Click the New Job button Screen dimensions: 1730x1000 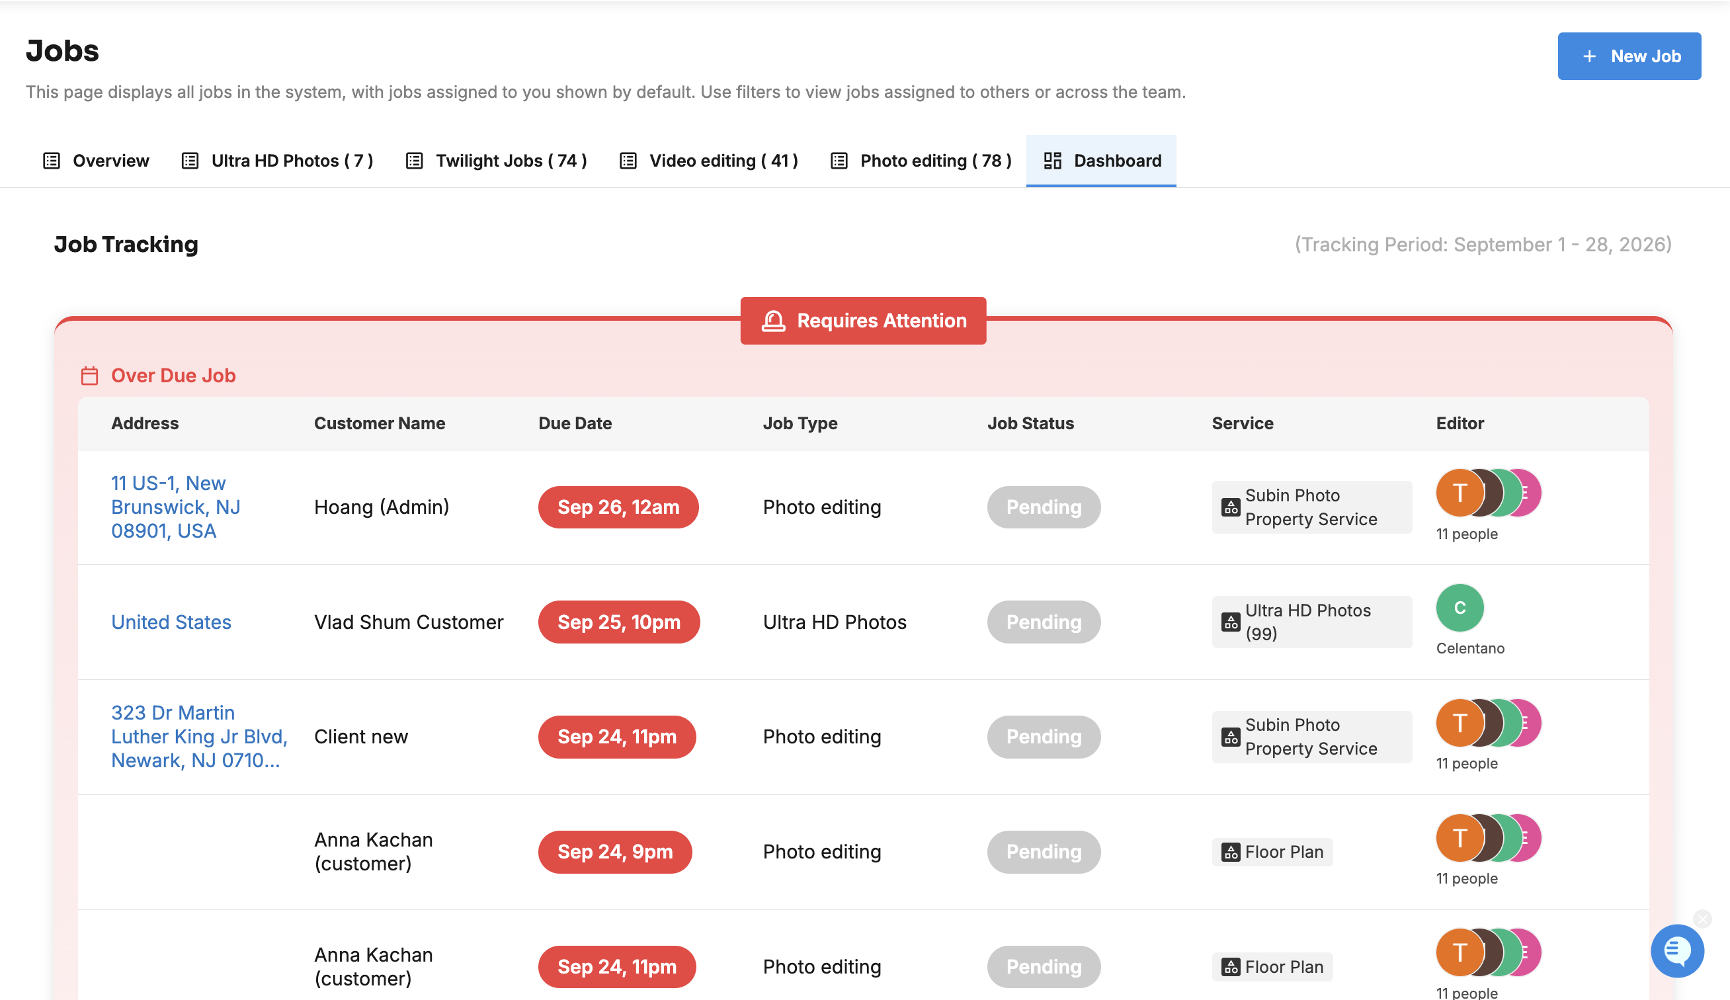coord(1628,56)
